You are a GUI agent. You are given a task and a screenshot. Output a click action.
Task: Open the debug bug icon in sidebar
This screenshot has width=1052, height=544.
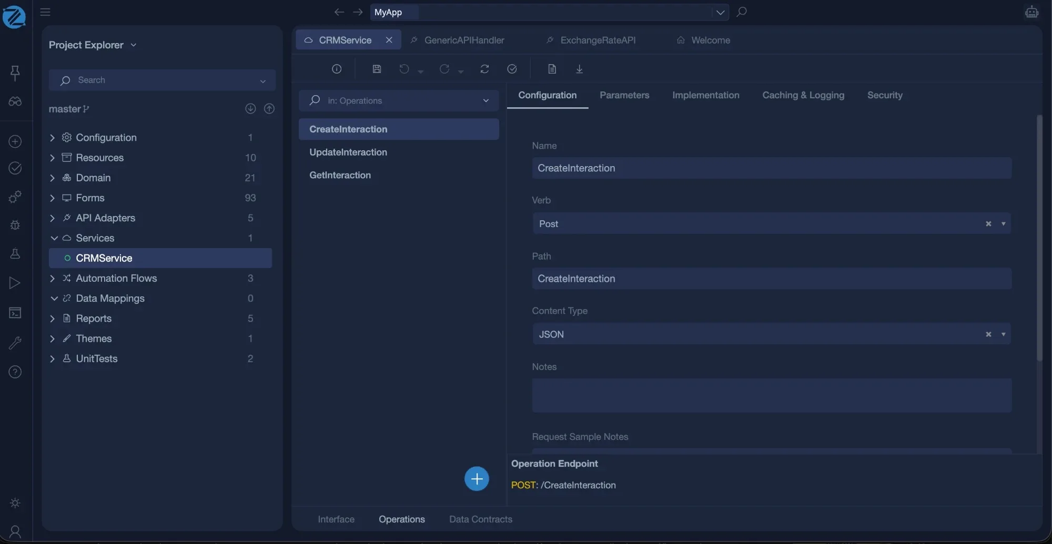tap(15, 225)
